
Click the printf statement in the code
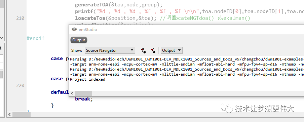coord(189,12)
